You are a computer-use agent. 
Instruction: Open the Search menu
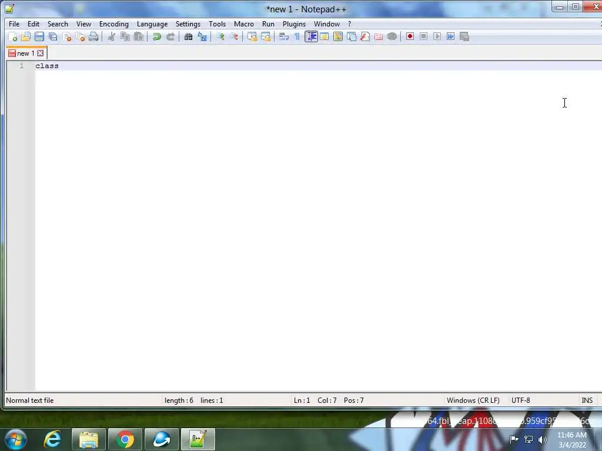tap(58, 23)
